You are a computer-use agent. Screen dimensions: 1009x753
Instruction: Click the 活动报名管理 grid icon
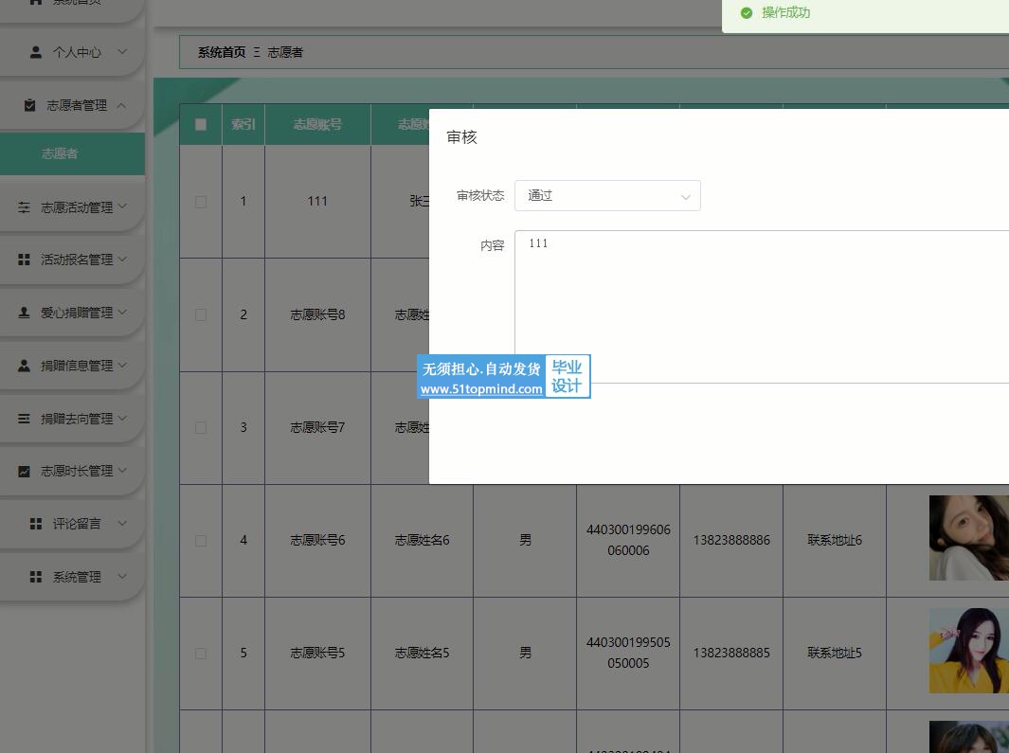[24, 260]
